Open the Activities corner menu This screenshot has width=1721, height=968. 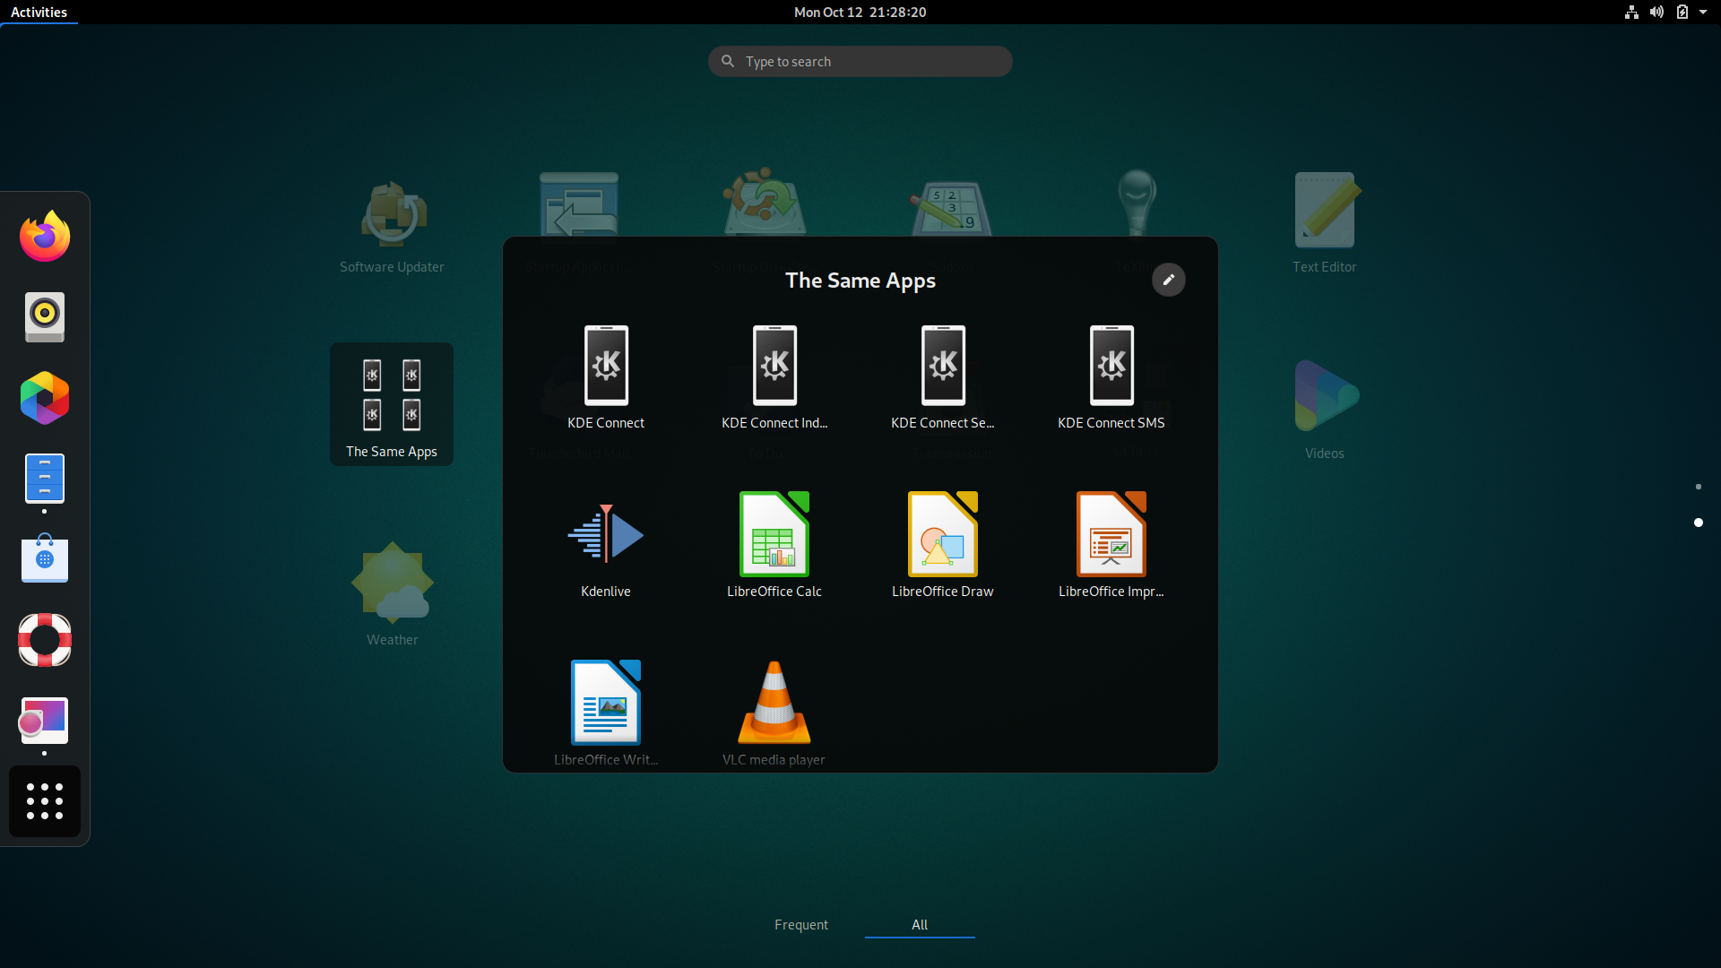coord(39,12)
